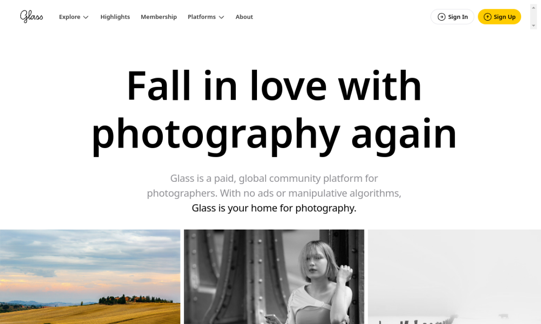
Task: Open the foggy white minimalist photo
Action: point(454,277)
